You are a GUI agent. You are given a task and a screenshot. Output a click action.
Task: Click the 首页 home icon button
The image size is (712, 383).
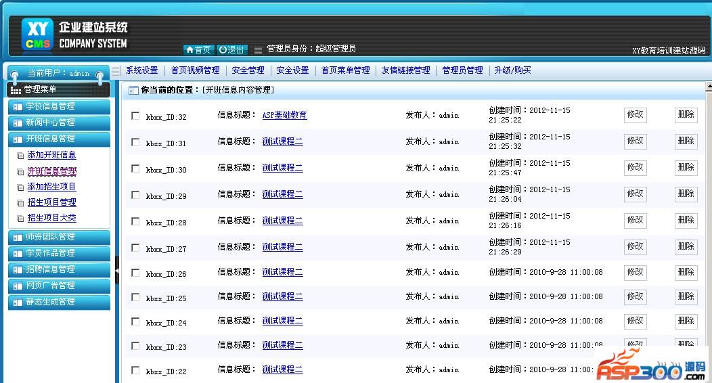coord(198,49)
